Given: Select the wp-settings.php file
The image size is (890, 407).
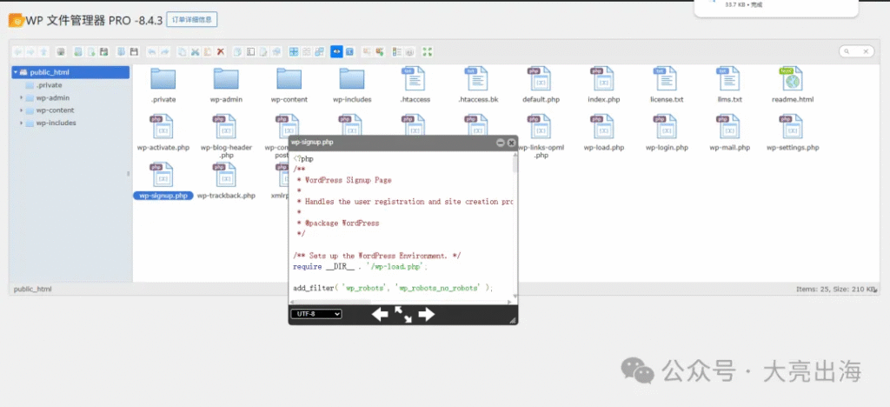Looking at the screenshot, I should [x=793, y=133].
